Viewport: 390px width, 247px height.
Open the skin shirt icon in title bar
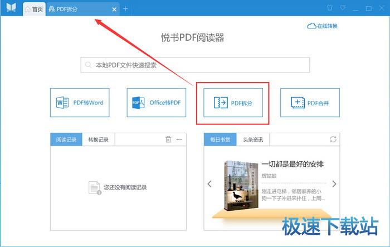pos(330,8)
